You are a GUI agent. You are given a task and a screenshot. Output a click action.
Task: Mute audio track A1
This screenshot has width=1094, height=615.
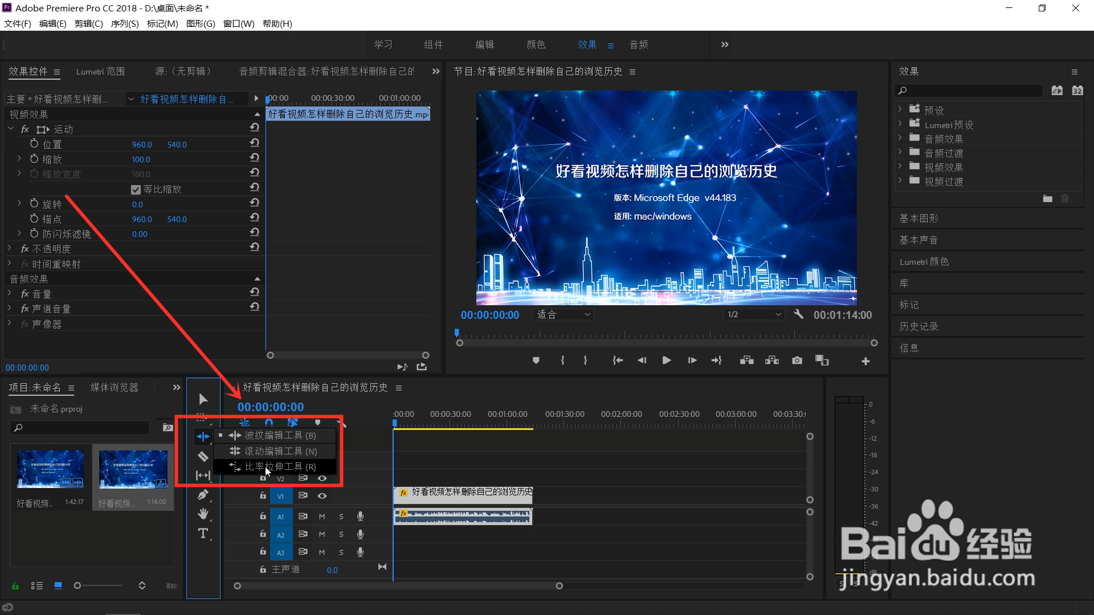pos(322,516)
